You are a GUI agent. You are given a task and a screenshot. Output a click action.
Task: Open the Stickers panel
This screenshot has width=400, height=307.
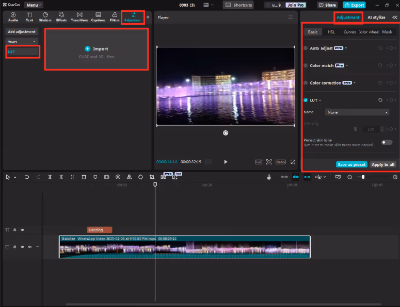(x=45, y=17)
